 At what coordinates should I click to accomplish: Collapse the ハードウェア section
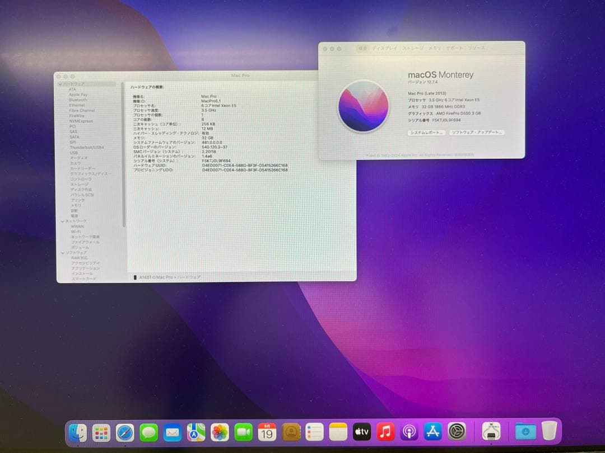click(62, 84)
